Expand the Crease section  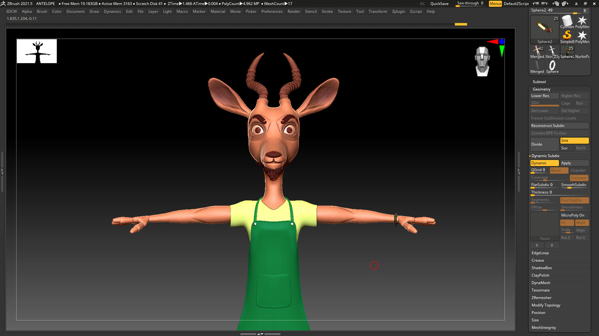coord(538,260)
